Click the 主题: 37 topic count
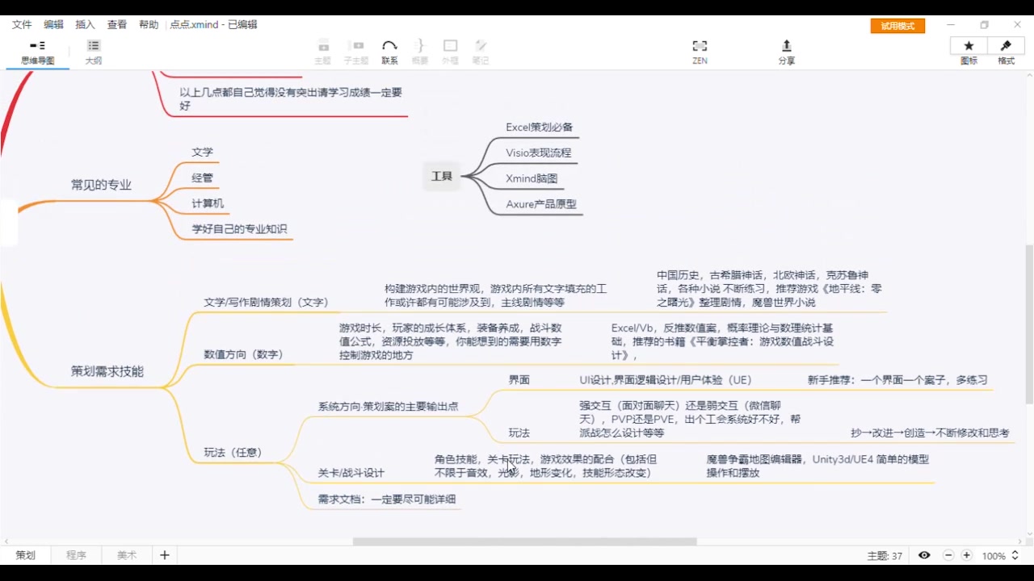 point(885,556)
